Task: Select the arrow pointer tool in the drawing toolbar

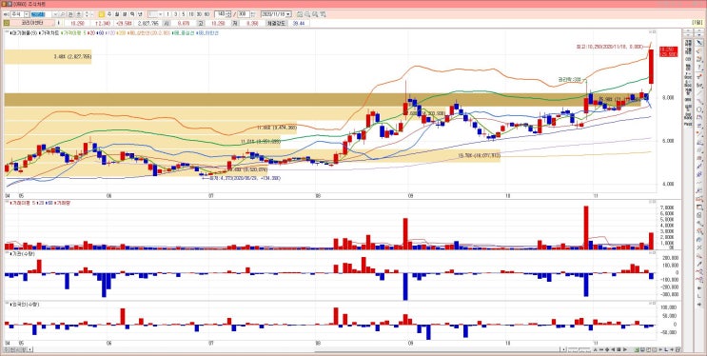Action: [699, 43]
